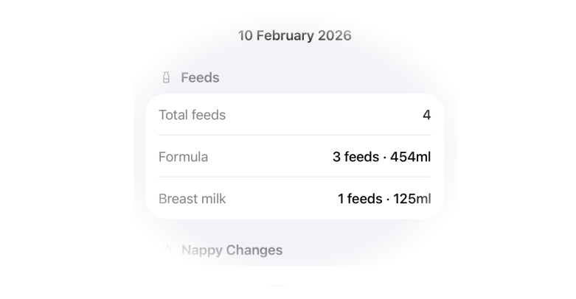Open the Formula row label
Viewport: 576px width, 299px height.
click(x=184, y=157)
